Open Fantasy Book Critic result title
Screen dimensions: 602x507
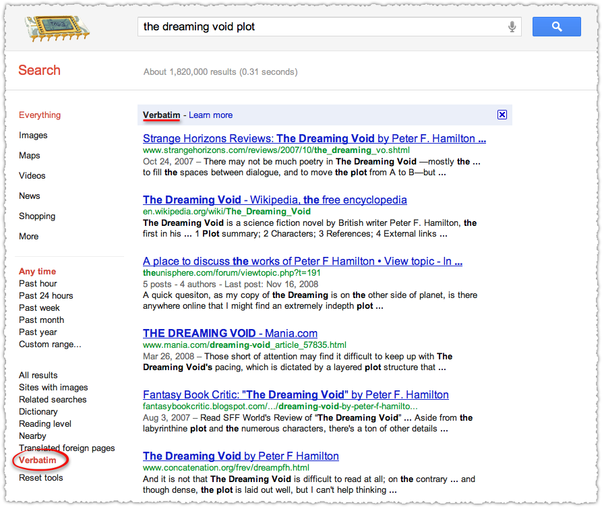(296, 394)
